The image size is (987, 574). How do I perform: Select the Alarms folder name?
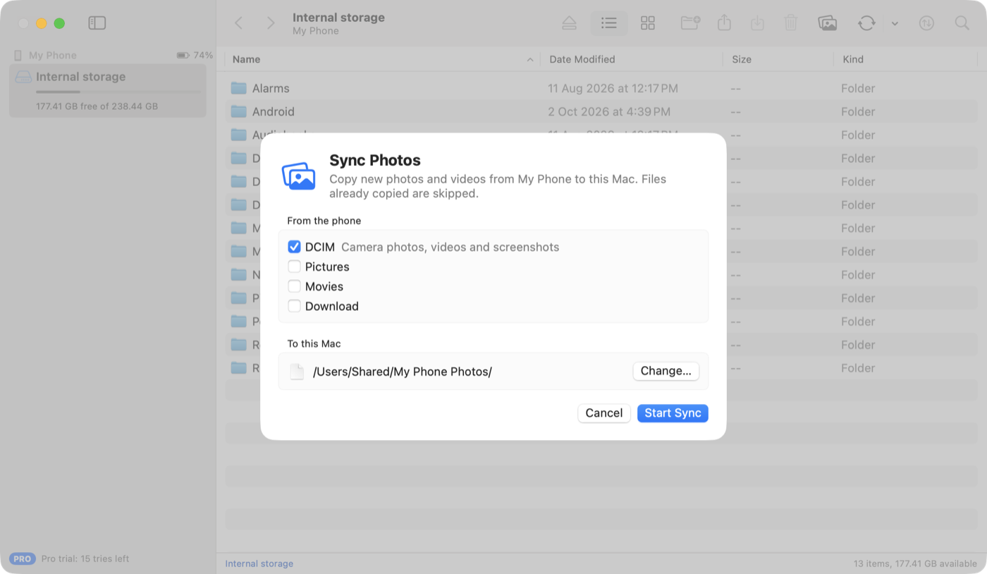(x=271, y=88)
